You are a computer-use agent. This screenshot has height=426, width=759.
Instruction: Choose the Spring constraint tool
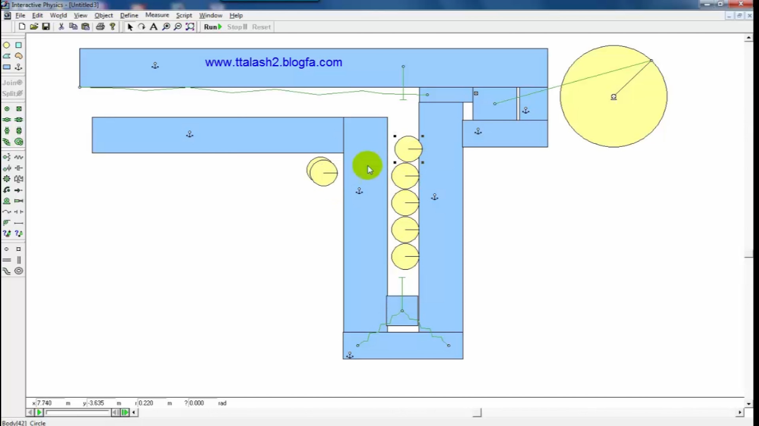coord(19,157)
